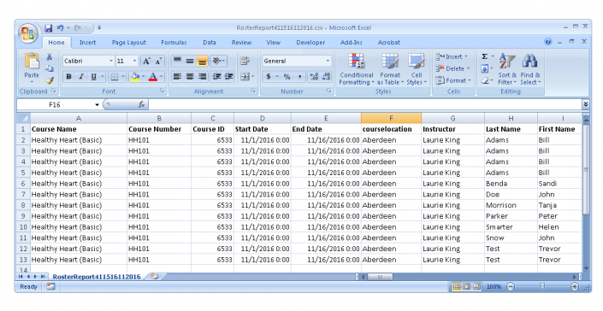Open the Conditional Formatting menu

[x=356, y=69]
